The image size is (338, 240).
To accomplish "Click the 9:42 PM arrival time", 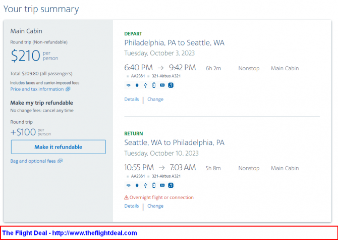I will pos(182,68).
